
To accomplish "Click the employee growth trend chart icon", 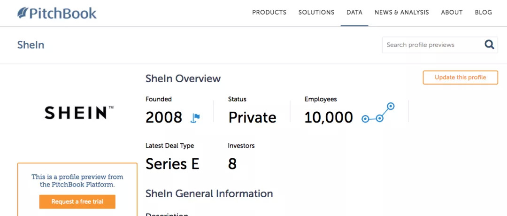I will tap(378, 113).
